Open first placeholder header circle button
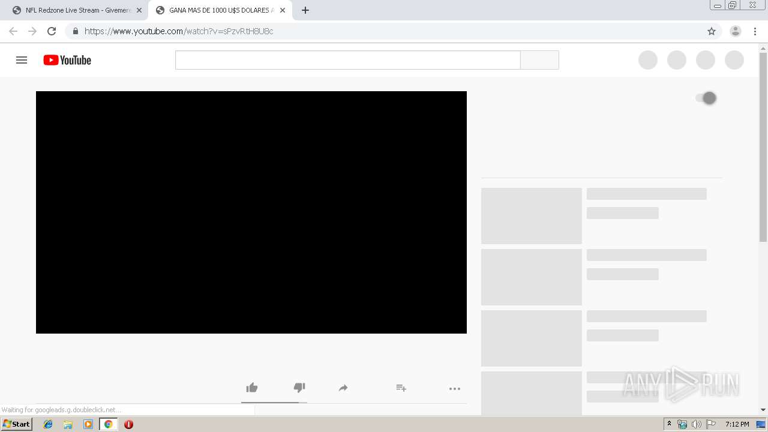This screenshot has width=768, height=432. 648,60
